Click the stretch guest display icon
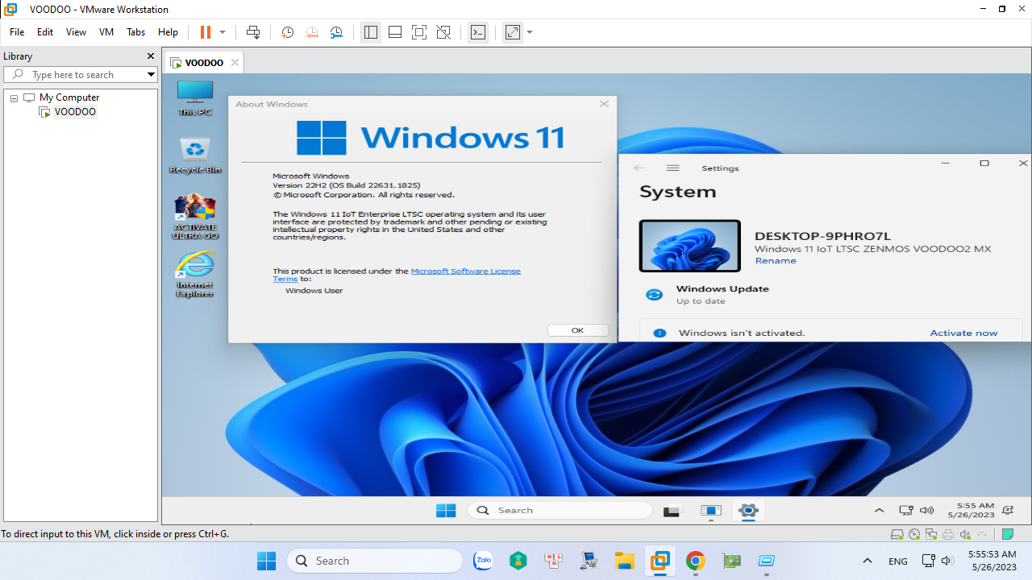Viewport: 1032px width, 580px height. 513,32
